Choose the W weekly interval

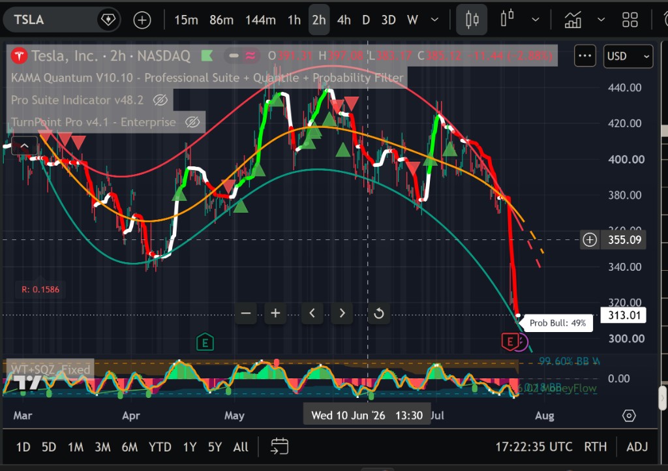[x=412, y=20]
